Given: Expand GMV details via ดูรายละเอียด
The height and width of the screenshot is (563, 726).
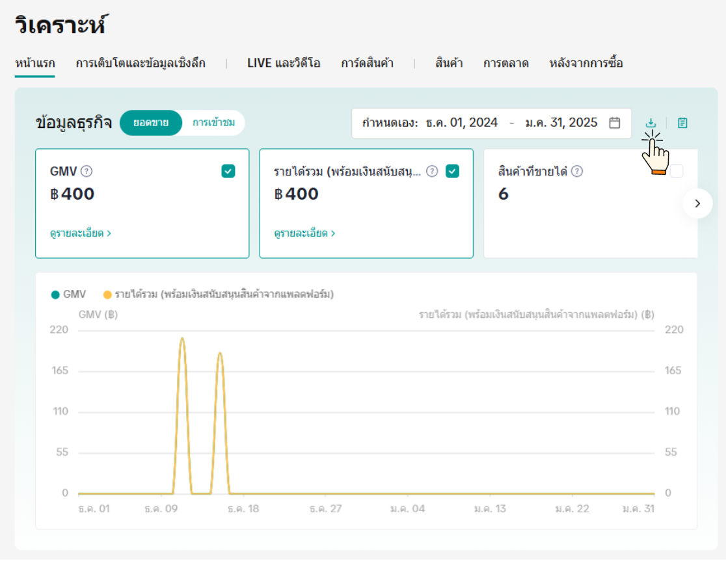Looking at the screenshot, I should point(80,233).
